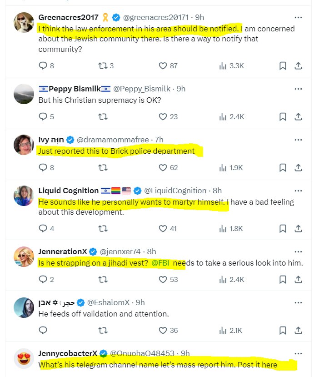Share Liquid Cognition's tweet
Screen dimensions: 314x377
(x=299, y=228)
